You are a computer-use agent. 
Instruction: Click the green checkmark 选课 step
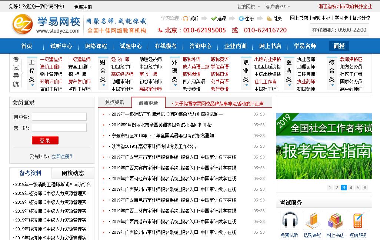pyautogui.click(x=214, y=19)
